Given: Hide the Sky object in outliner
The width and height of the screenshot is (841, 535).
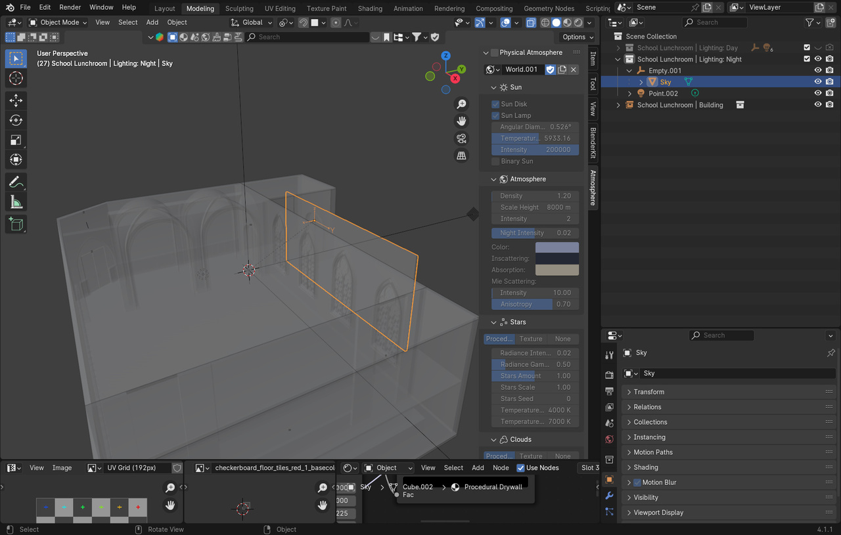Looking at the screenshot, I should coord(818,82).
